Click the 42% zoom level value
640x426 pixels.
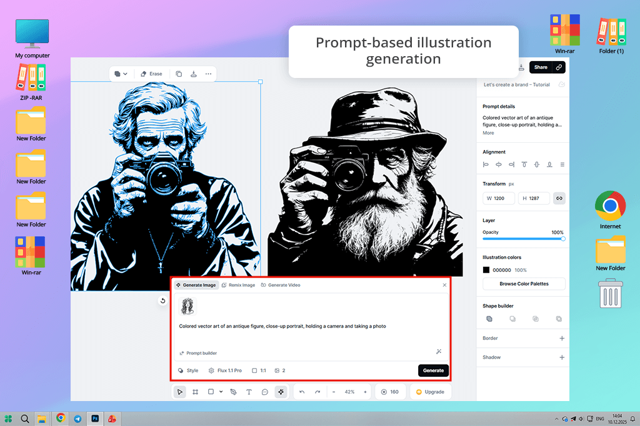(x=349, y=392)
